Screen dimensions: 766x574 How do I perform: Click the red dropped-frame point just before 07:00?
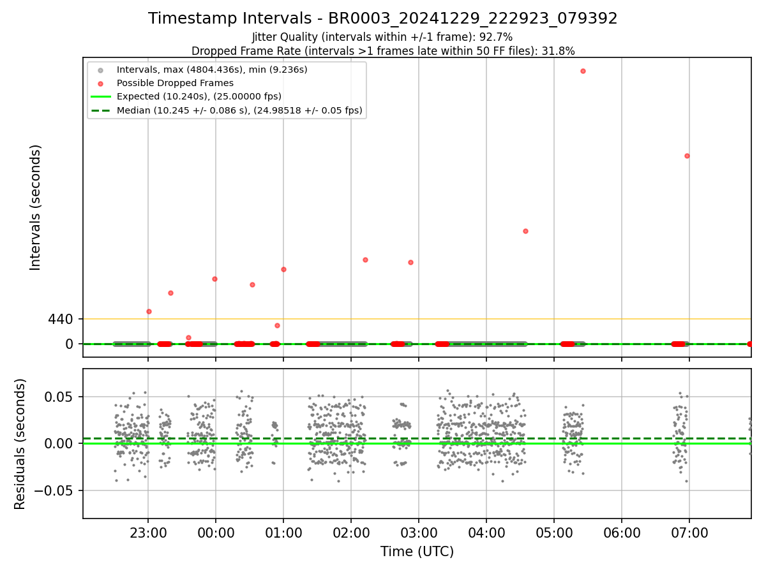click(687, 156)
